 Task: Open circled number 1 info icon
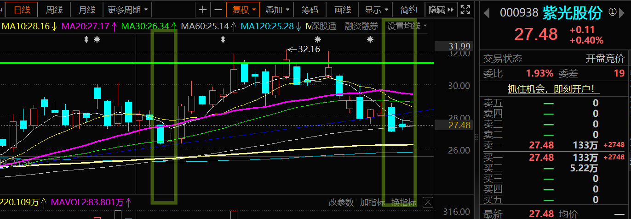pos(612,12)
